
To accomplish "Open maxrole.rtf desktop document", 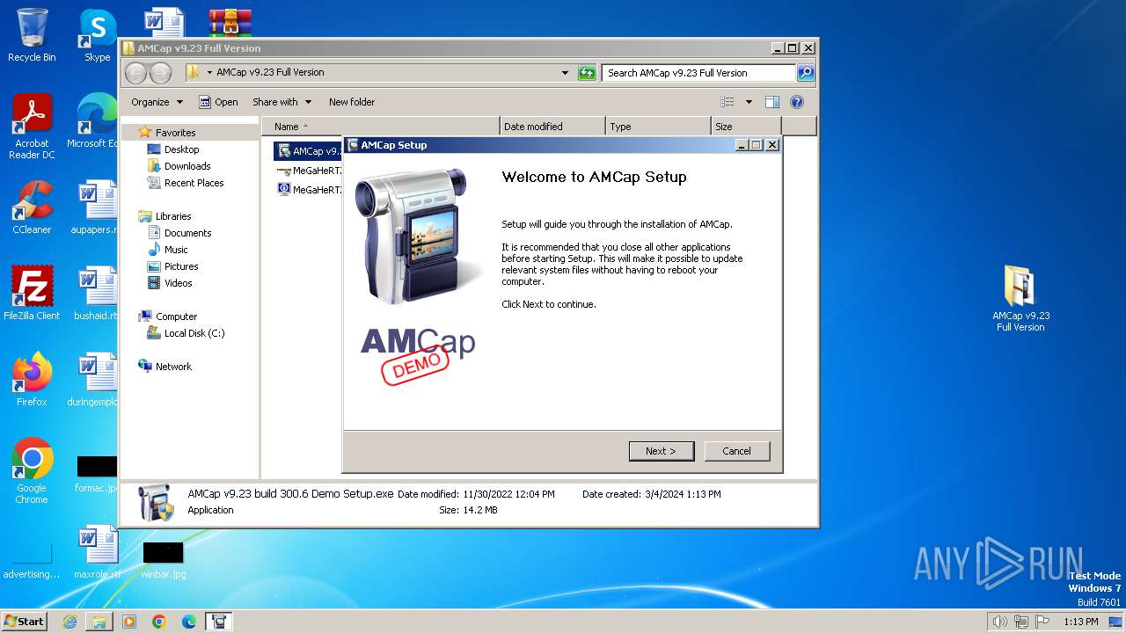I will [x=97, y=552].
